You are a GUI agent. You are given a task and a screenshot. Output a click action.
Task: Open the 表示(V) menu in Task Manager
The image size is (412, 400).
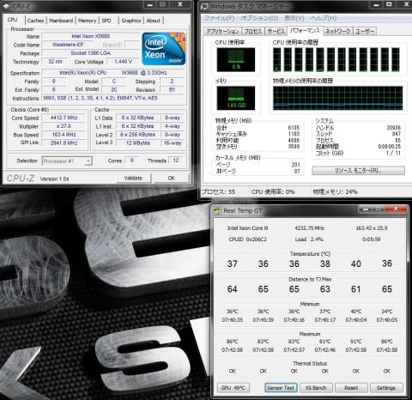click(294, 18)
